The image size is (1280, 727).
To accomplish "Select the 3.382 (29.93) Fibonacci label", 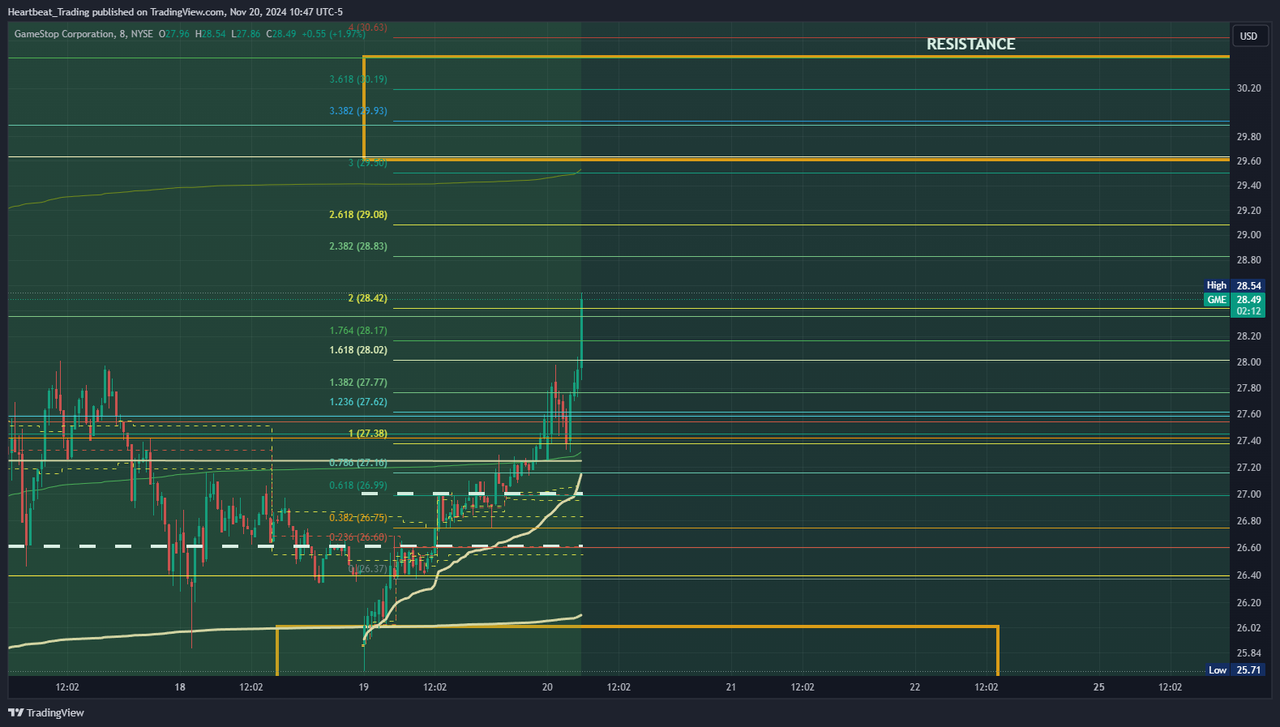I will click(358, 111).
